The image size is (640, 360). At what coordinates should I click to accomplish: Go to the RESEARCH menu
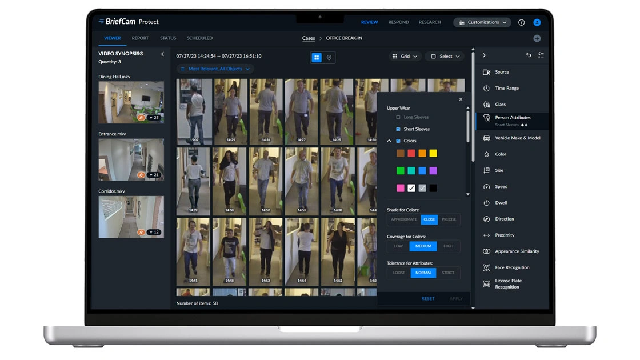point(430,22)
